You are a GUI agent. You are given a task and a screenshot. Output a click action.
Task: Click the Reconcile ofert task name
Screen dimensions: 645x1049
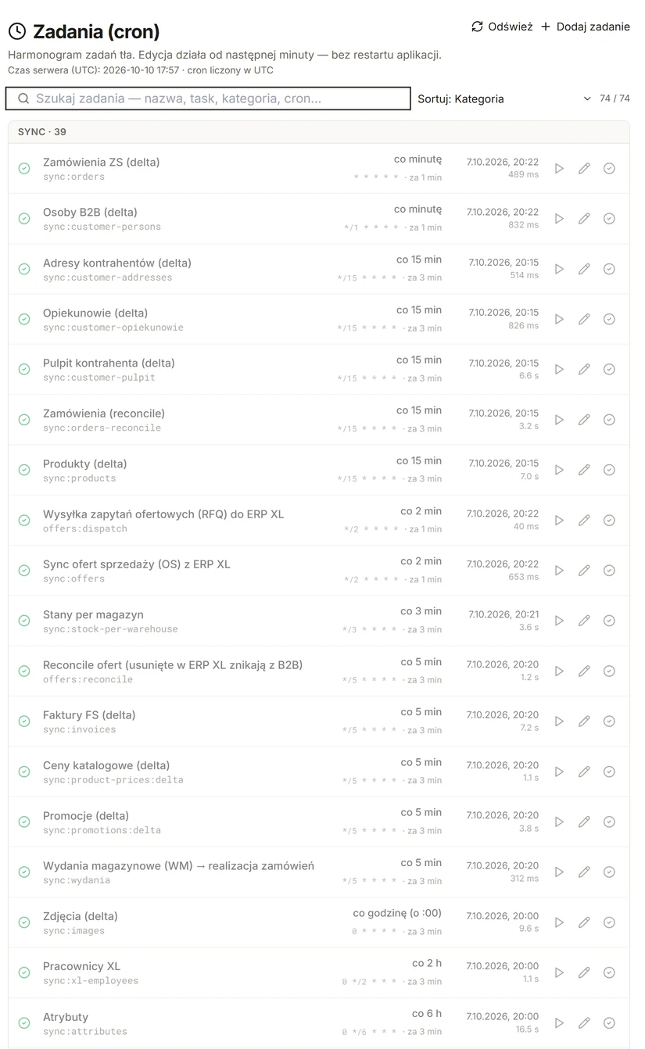tap(173, 665)
